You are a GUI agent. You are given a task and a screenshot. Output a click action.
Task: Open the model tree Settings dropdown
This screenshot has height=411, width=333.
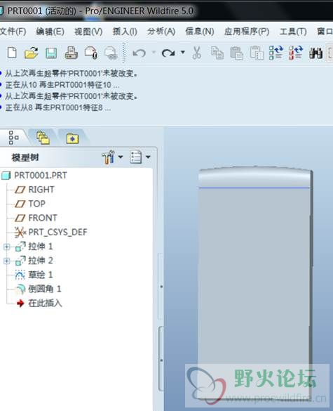(x=112, y=157)
